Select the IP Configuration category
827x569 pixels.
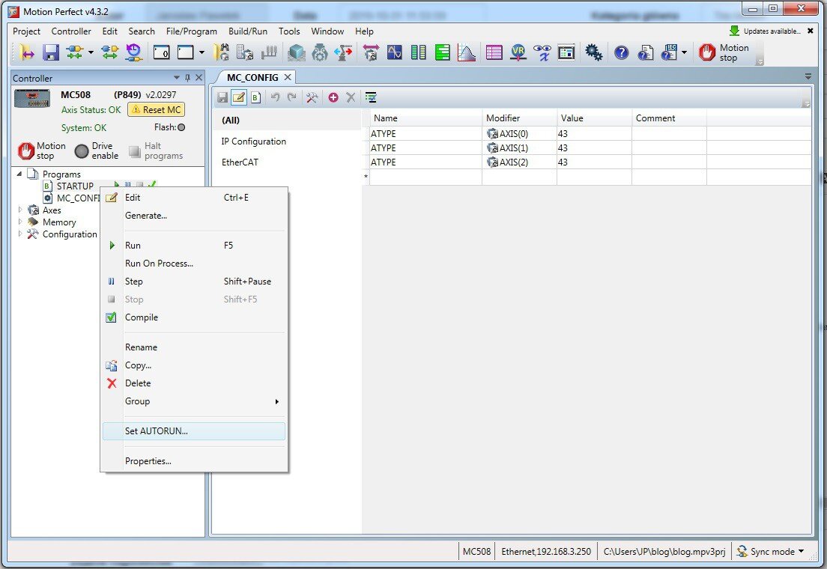(x=254, y=142)
